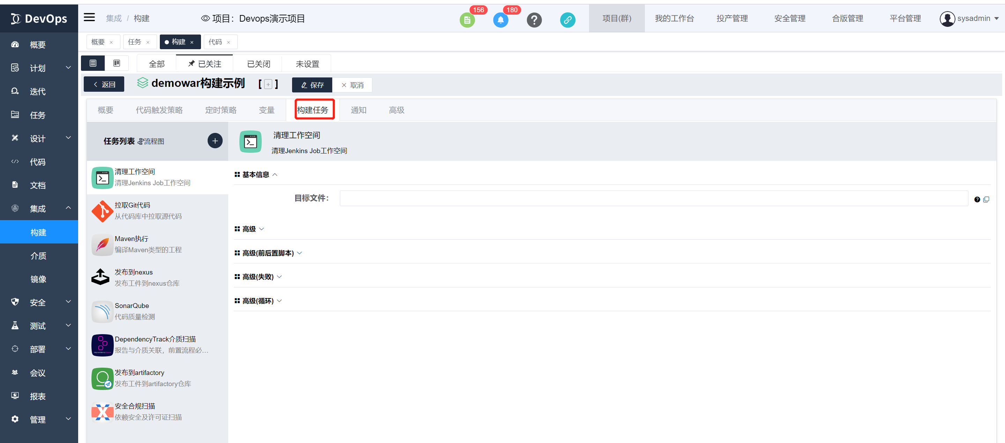Add a new task with plus button
The width and height of the screenshot is (1005, 443).
point(215,141)
